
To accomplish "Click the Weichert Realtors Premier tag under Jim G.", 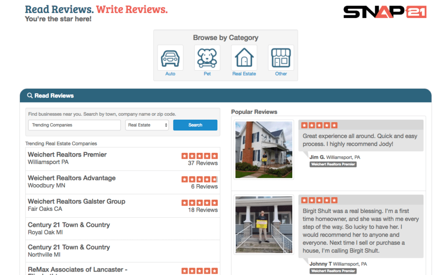I will pos(333,164).
